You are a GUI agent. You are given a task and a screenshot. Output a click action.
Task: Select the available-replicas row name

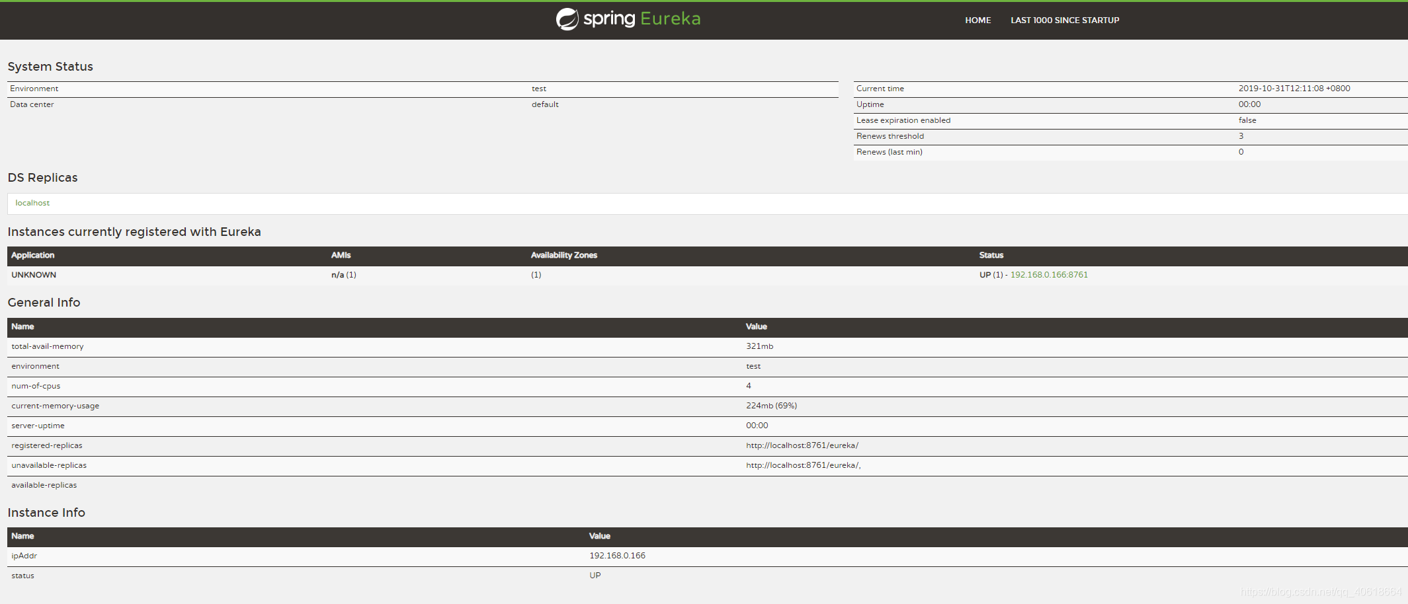click(44, 485)
